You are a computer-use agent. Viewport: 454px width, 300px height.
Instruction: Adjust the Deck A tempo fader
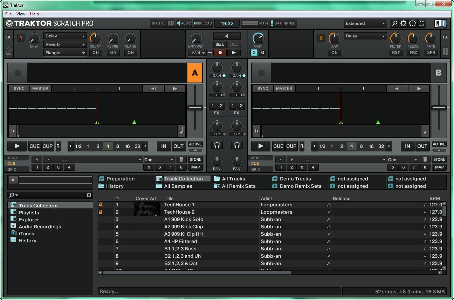click(195, 107)
